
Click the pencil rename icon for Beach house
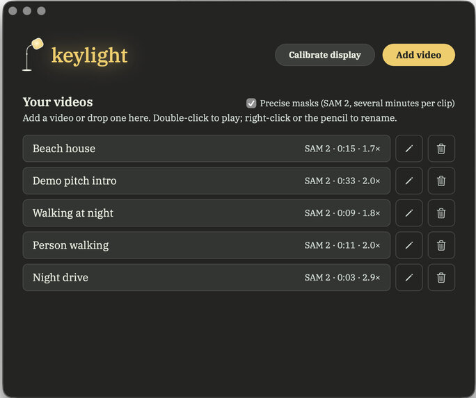point(409,149)
